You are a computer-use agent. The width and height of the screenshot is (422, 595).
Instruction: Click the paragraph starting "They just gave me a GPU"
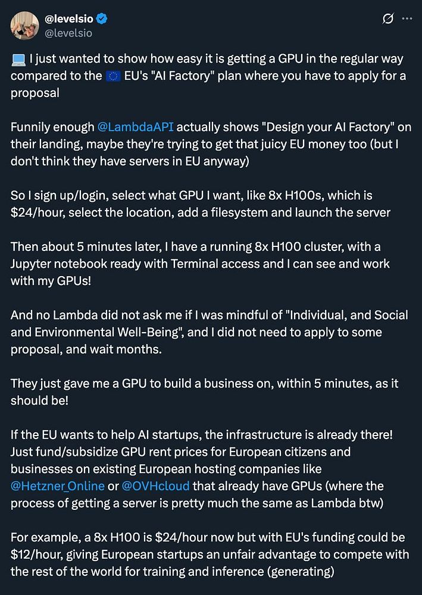click(x=205, y=392)
